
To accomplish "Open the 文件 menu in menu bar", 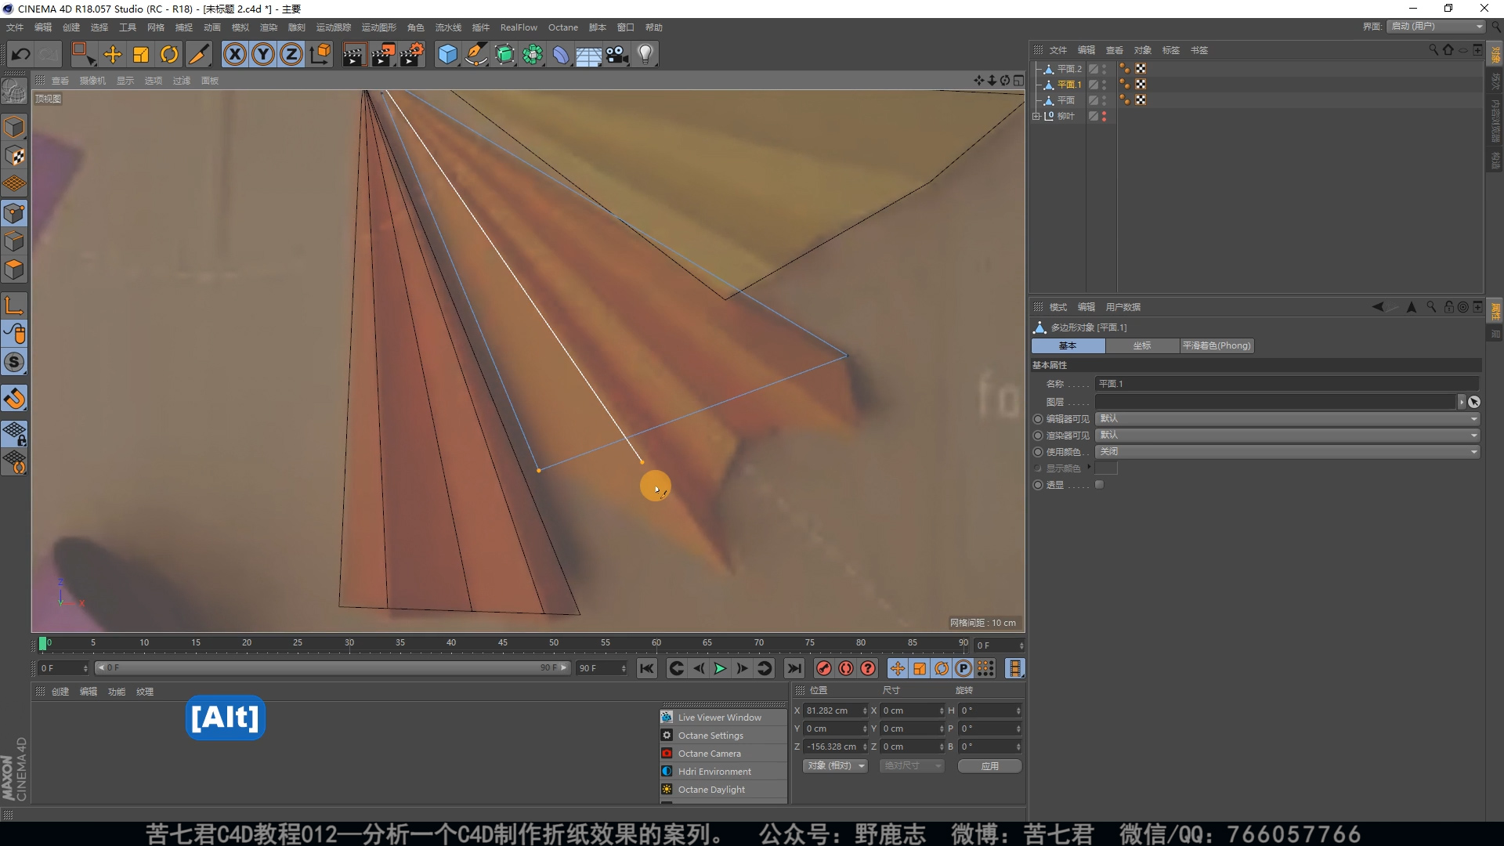I will coord(15,27).
